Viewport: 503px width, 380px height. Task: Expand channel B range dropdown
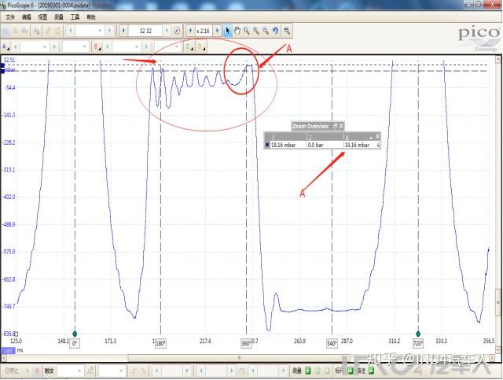[x=136, y=47]
